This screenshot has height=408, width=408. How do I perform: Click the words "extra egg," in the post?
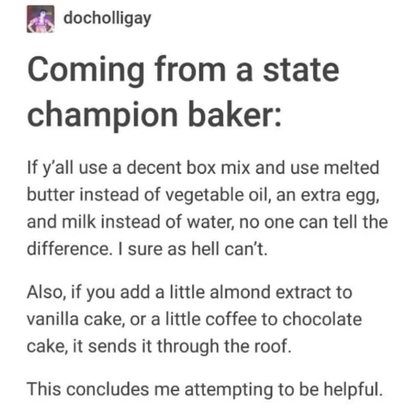340,197
